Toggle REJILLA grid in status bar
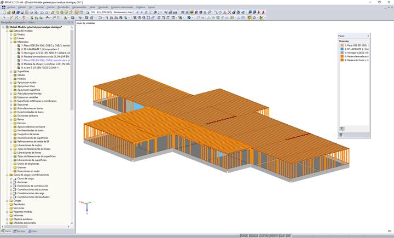The width and height of the screenshot is (394, 238). (254, 236)
